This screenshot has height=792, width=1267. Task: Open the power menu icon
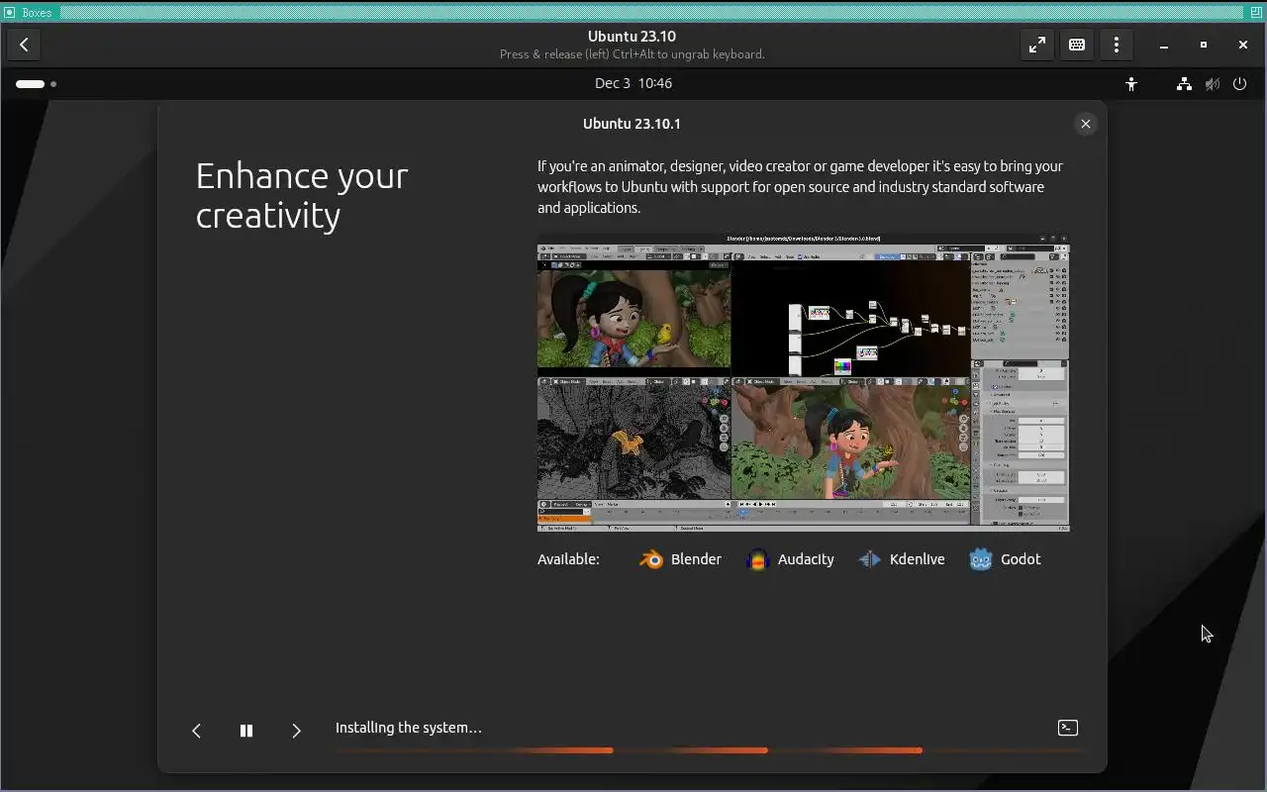1239,84
